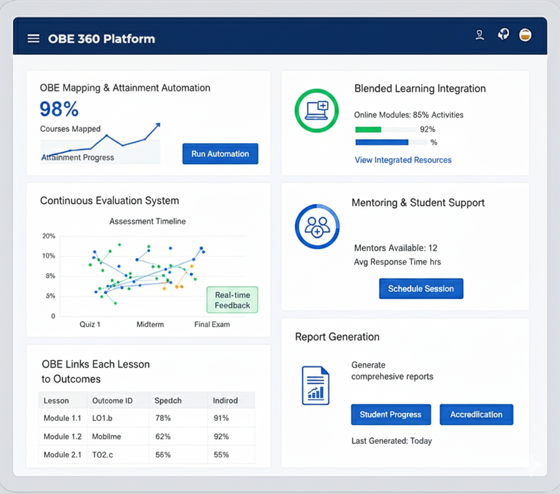Viewport: 560px width, 494px height.
Task: Click the user profile icon in header
Action: (x=480, y=35)
